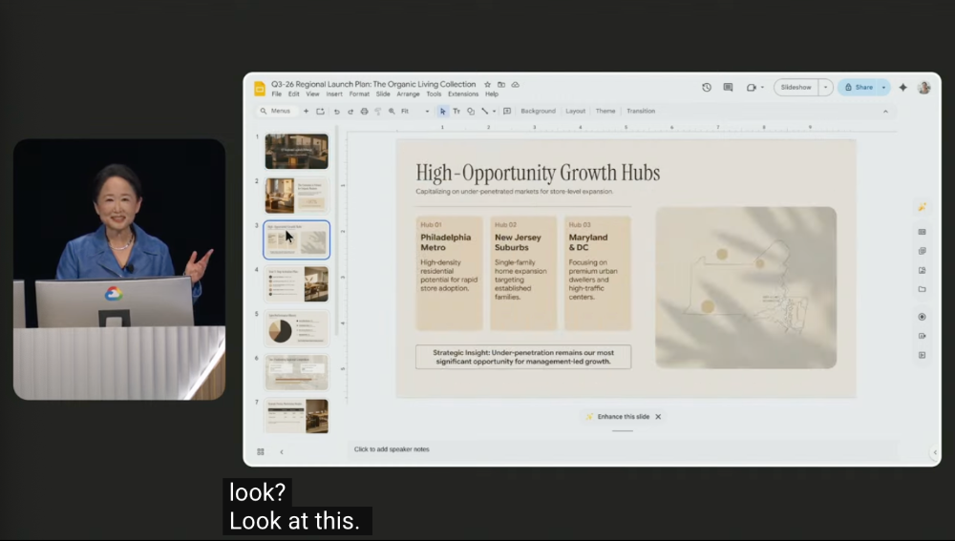Image resolution: width=955 pixels, height=541 pixels.
Task: Open the Arrange menu
Action: coord(408,94)
